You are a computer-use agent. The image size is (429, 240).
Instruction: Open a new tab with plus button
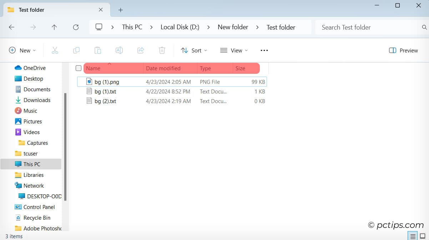[121, 10]
